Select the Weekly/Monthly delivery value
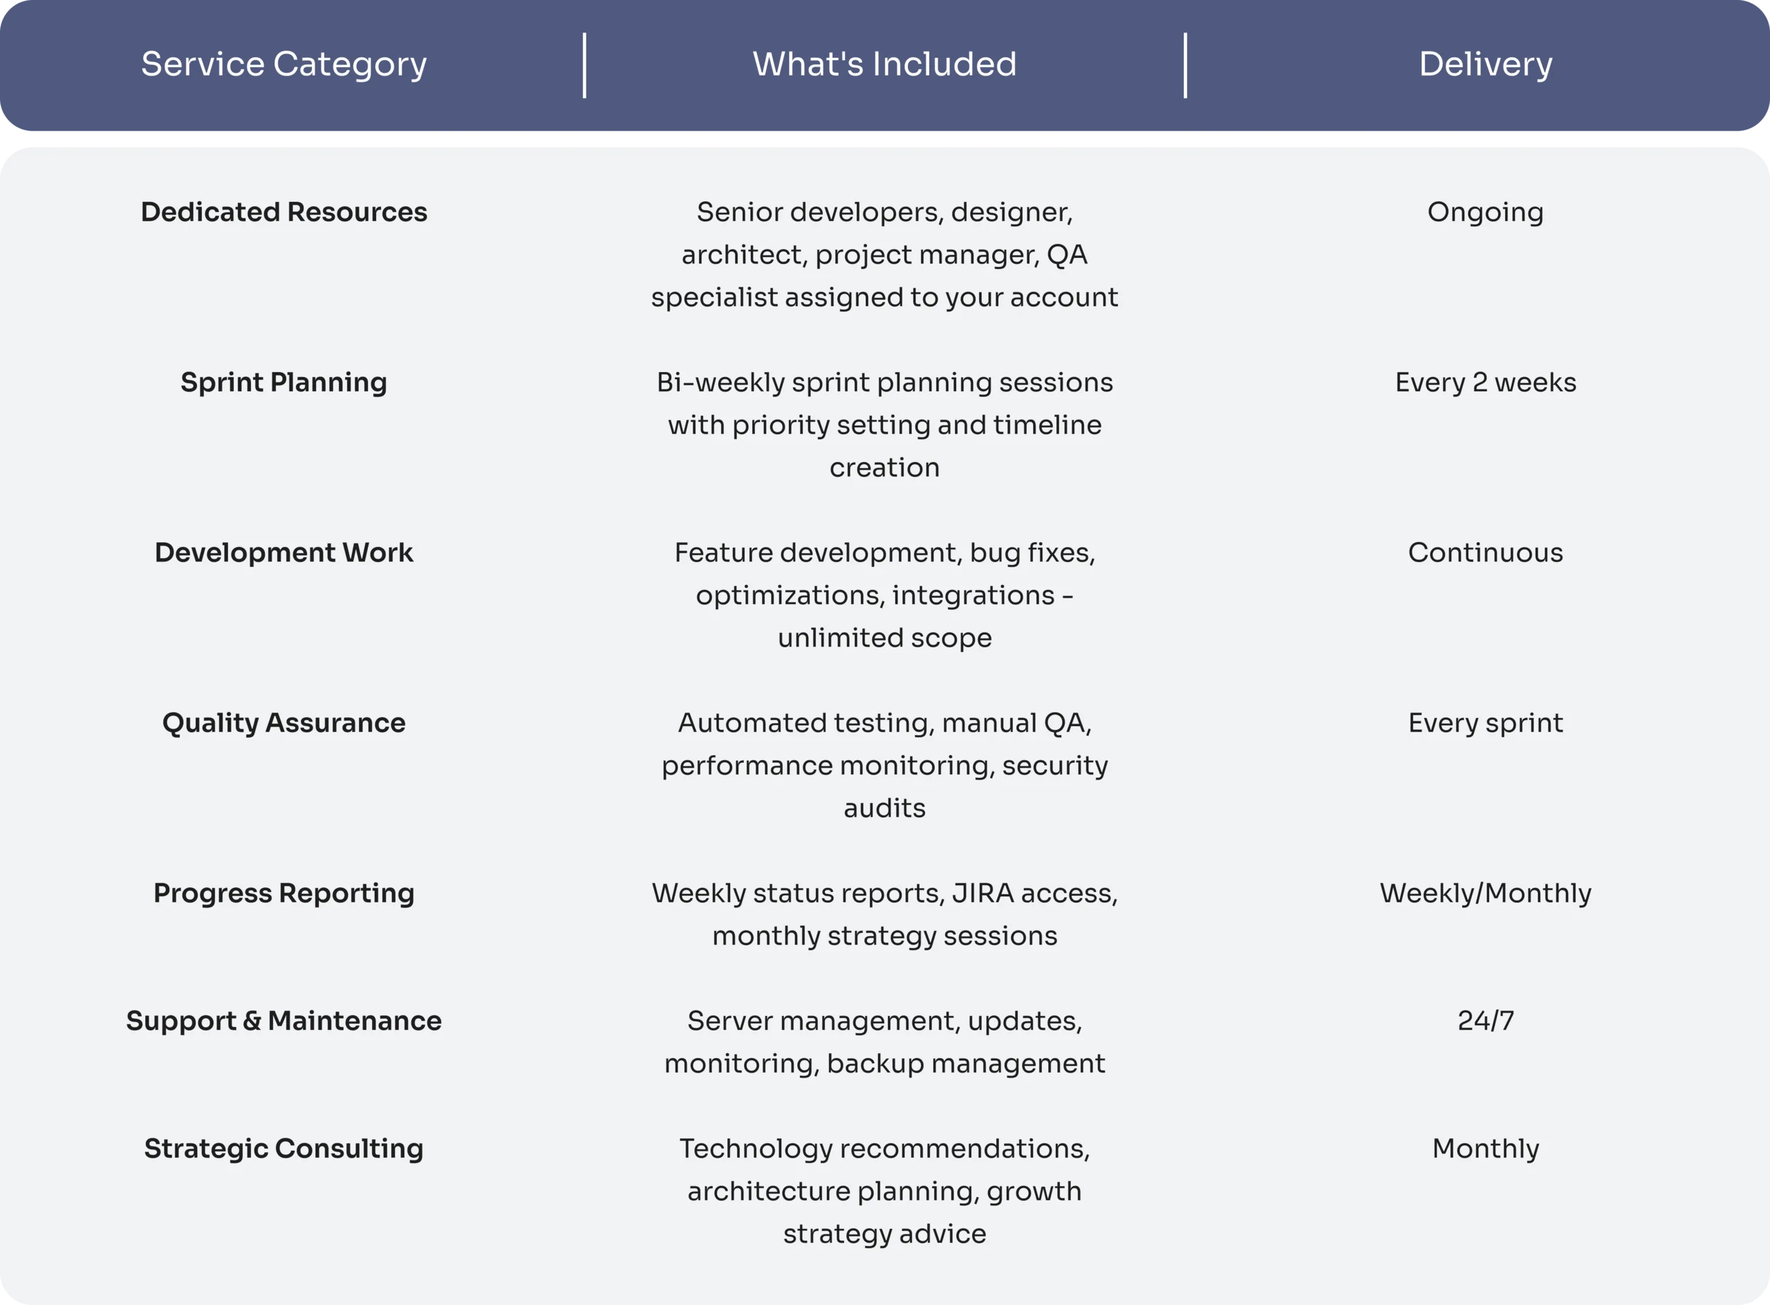The width and height of the screenshot is (1770, 1305). (x=1485, y=893)
